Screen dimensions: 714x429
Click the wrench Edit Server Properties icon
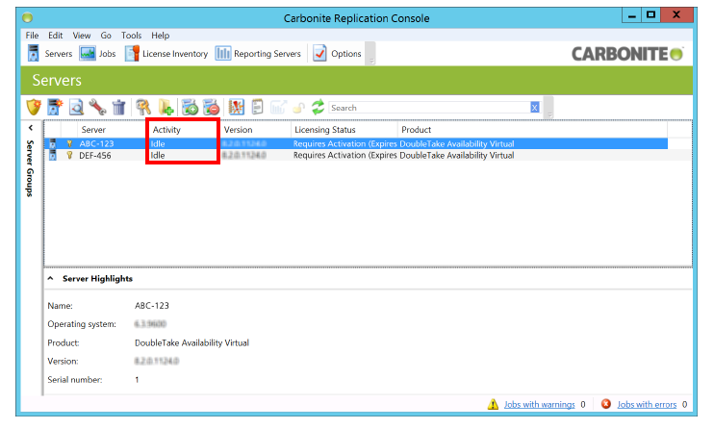click(x=97, y=108)
